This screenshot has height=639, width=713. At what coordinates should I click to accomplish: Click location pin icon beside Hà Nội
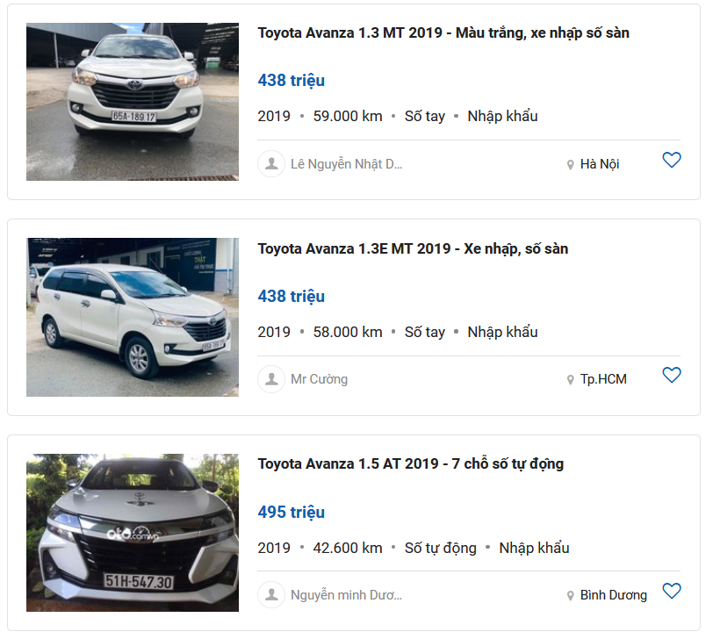point(570,164)
